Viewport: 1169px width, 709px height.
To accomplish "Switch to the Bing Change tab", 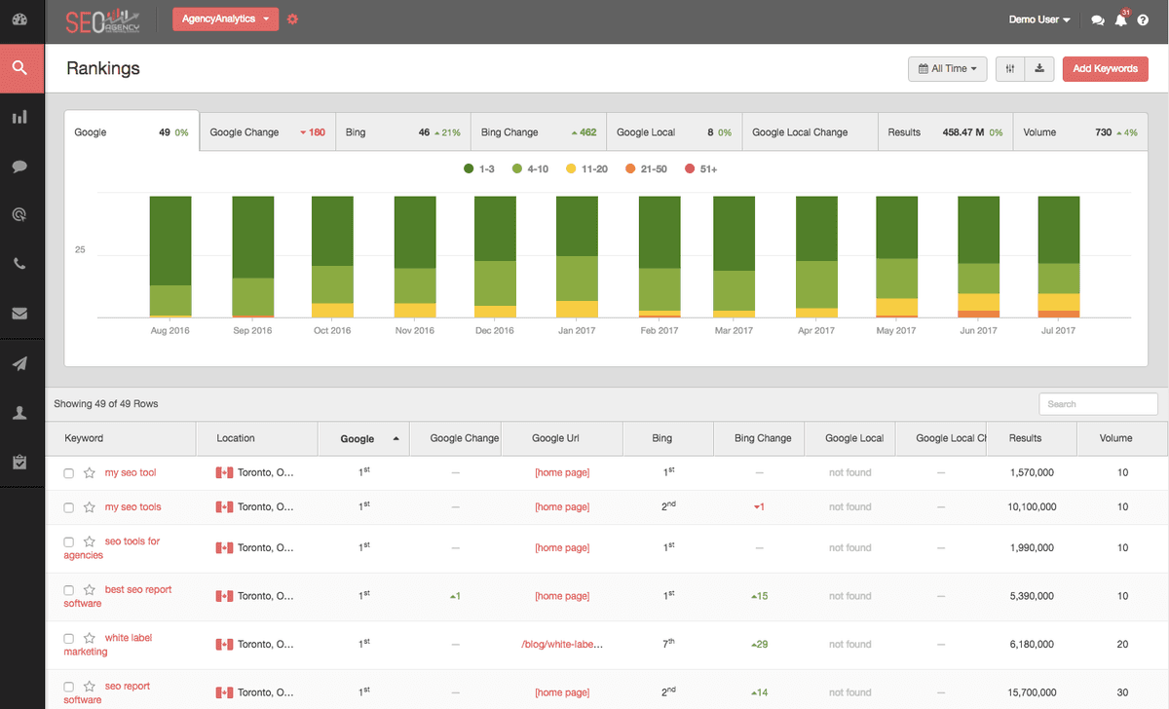I will 538,132.
